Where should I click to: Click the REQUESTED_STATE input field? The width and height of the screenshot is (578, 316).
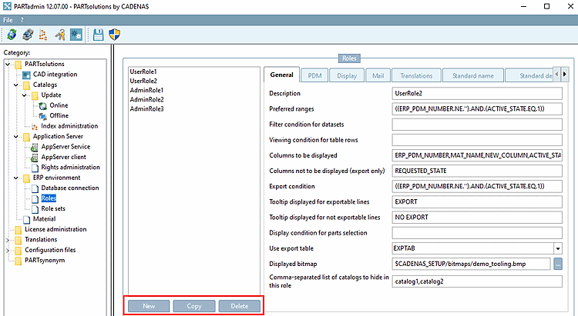(x=477, y=171)
